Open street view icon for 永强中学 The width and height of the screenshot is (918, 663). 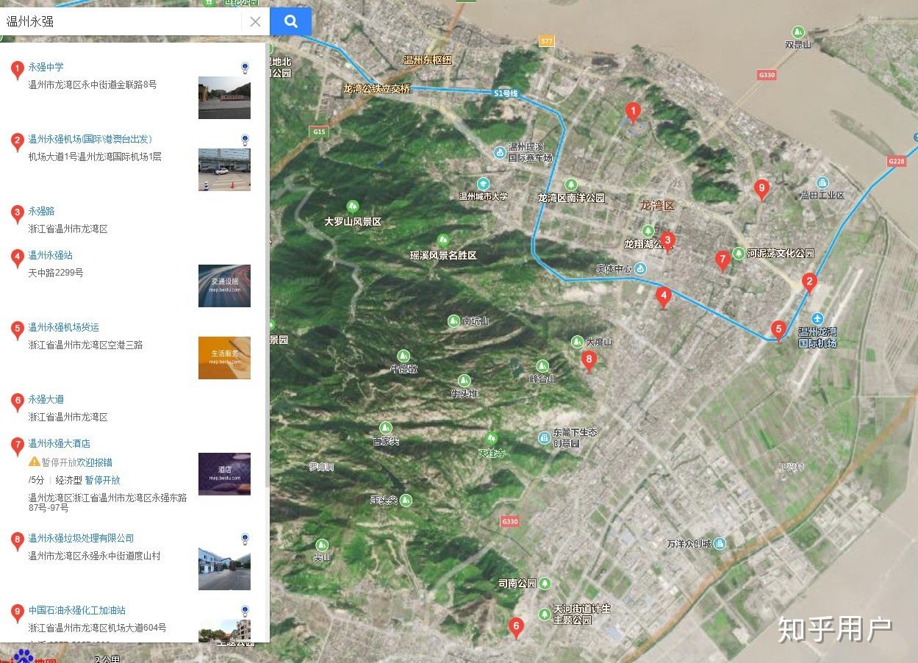(245, 68)
